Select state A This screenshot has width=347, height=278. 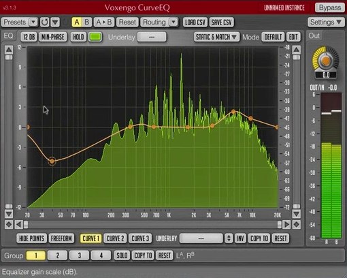77,22
